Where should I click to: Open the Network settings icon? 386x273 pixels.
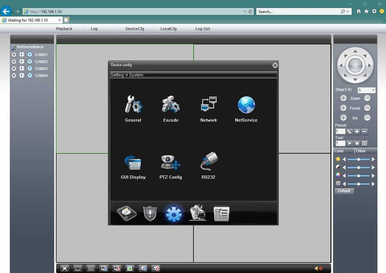click(209, 104)
